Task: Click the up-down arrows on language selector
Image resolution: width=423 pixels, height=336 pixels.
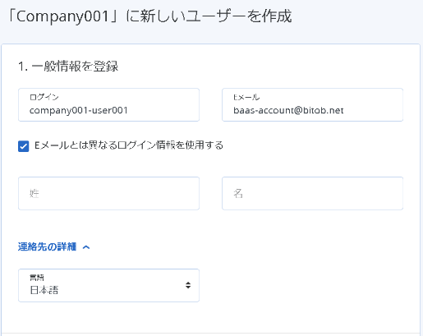Action: [188, 285]
